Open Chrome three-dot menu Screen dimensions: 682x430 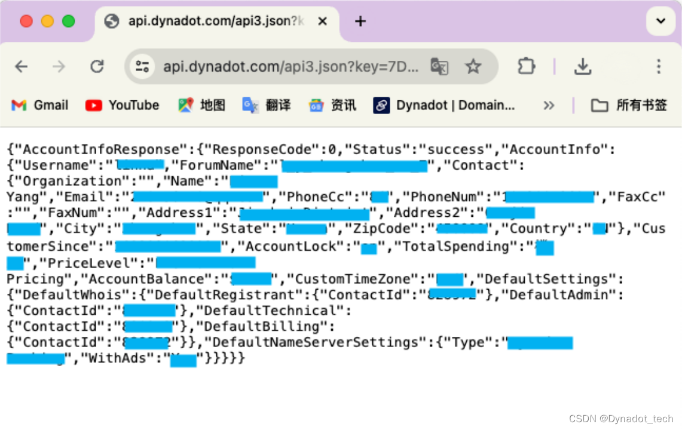click(x=659, y=66)
